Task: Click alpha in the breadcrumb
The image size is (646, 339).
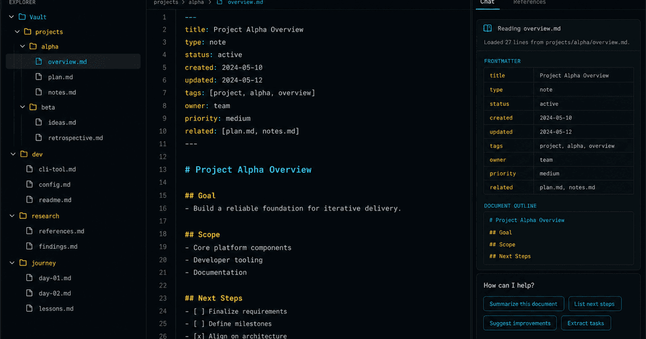Action: coord(196,2)
